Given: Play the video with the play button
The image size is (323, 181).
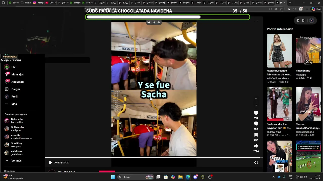Looking at the screenshot, I should click(50, 163).
